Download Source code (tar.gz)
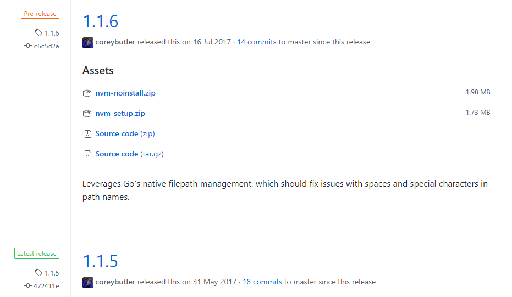 129,154
